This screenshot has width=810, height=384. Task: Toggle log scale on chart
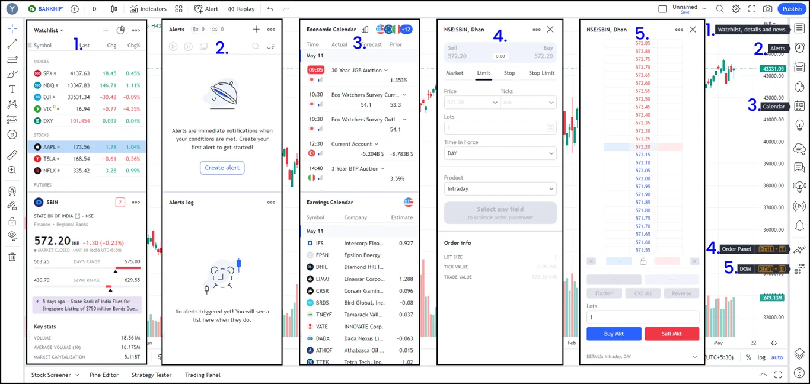click(x=761, y=357)
